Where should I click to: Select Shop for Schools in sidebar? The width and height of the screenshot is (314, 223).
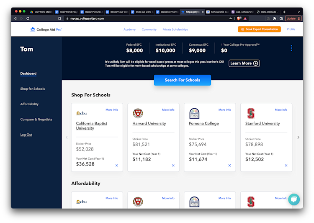[x=32, y=88]
